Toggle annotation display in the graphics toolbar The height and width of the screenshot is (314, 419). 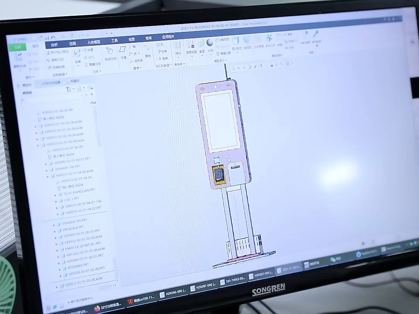point(288,64)
